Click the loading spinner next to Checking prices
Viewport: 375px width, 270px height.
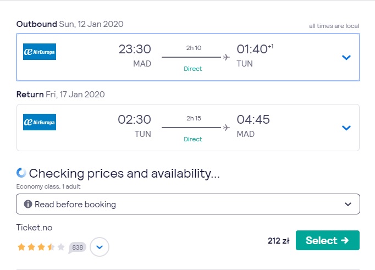[x=21, y=173]
